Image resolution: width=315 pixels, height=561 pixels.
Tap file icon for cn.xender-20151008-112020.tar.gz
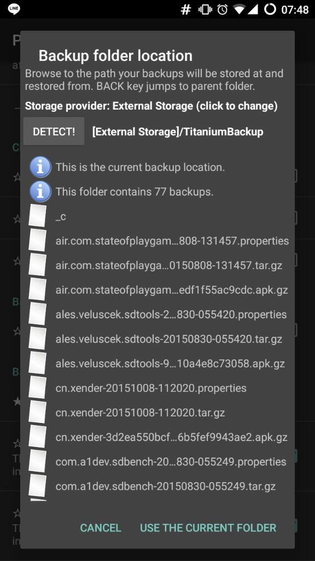click(38, 412)
